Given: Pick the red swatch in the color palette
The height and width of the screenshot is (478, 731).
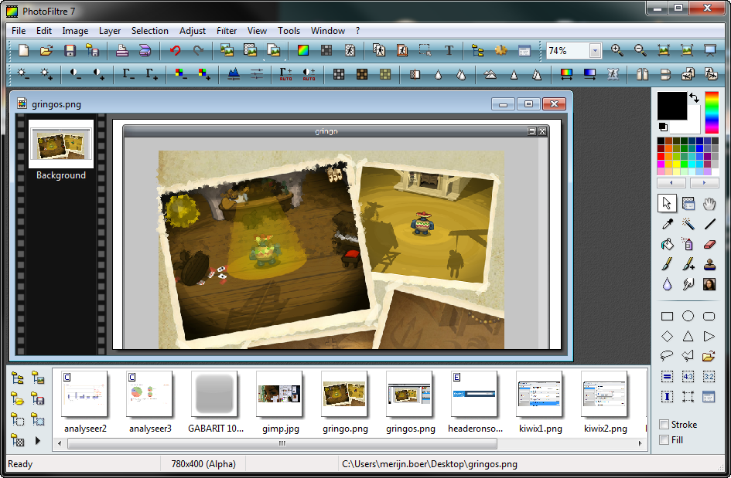Looking at the screenshot, I should pyautogui.click(x=661, y=157).
